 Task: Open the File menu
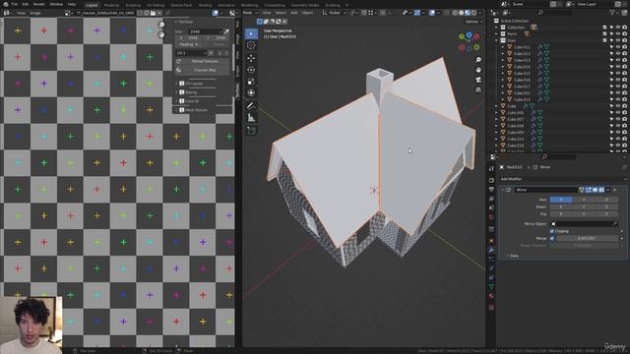pyautogui.click(x=15, y=4)
